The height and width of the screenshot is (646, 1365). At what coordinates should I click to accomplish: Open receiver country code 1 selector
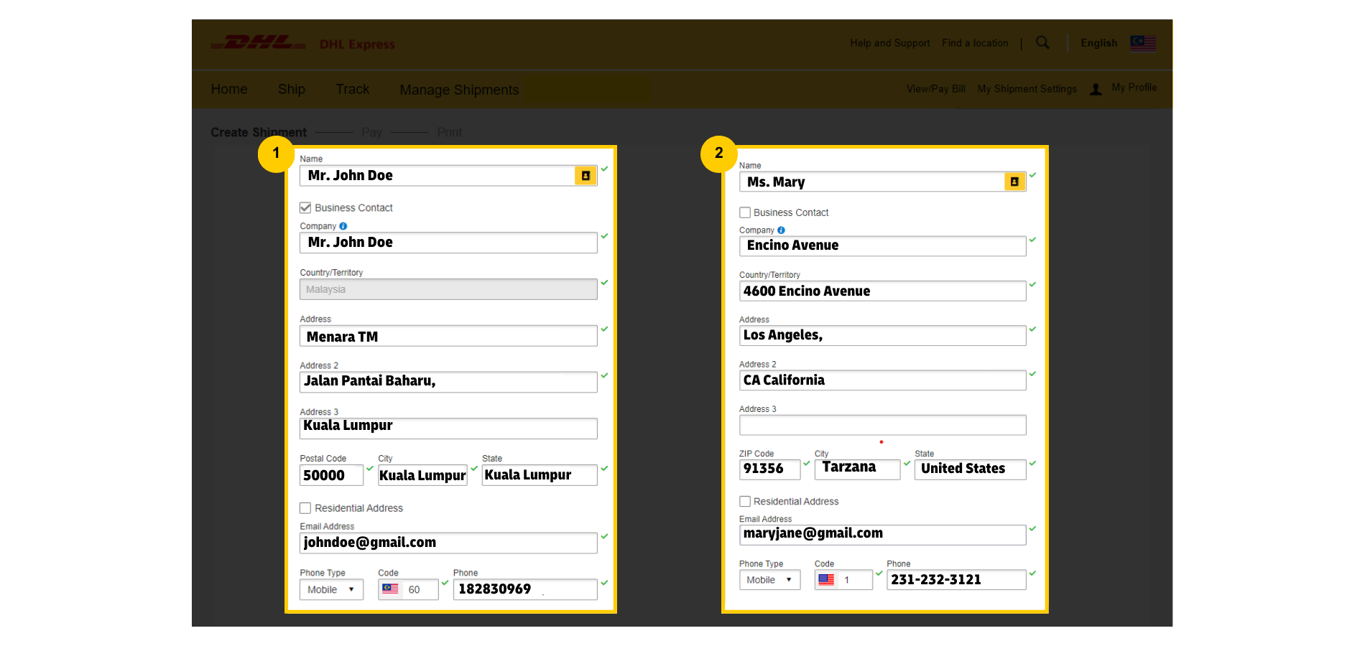[843, 580]
